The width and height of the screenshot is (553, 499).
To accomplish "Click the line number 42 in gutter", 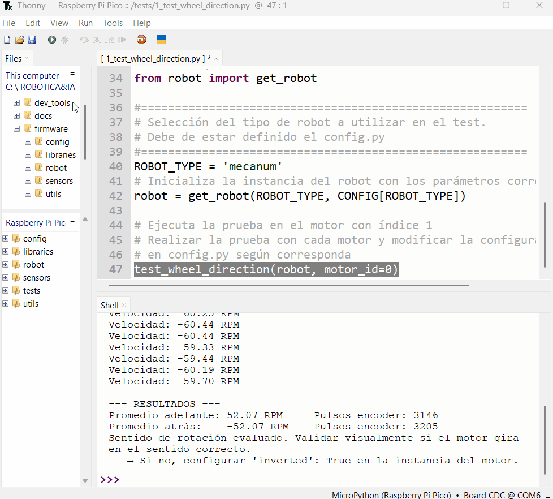I will pos(116,196).
